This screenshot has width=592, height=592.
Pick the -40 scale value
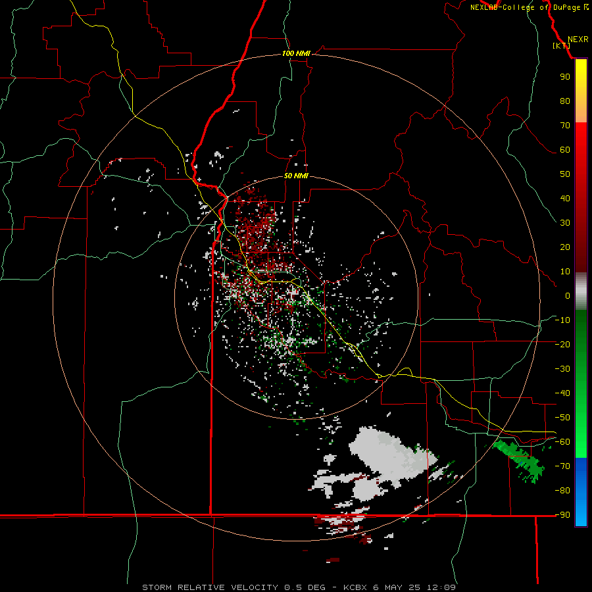[x=562, y=393]
